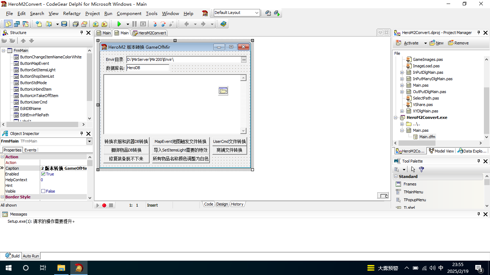The width and height of the screenshot is (490, 275).
Task: Click the Step Over debug icon
Action: [x=163, y=24]
